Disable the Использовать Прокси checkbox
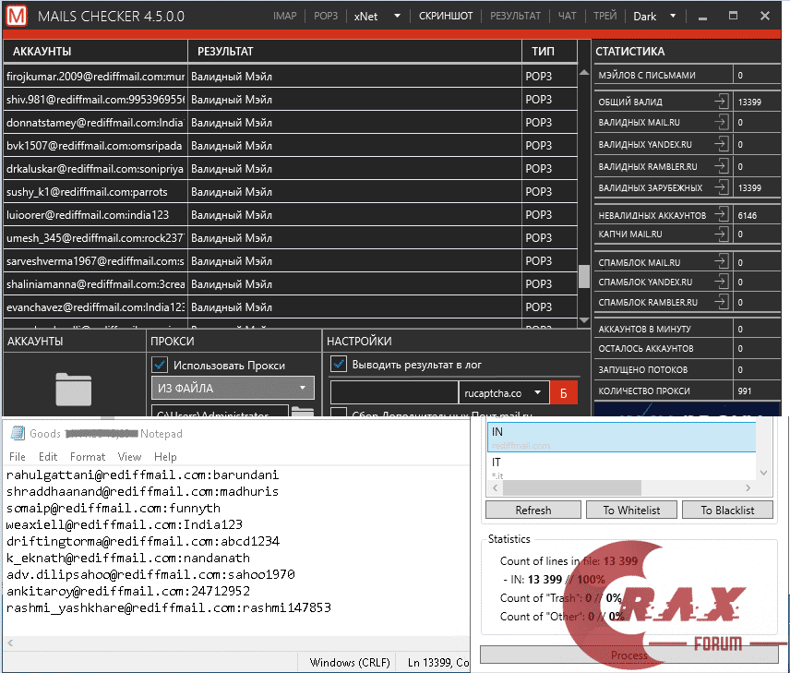790x673 pixels. click(x=160, y=366)
